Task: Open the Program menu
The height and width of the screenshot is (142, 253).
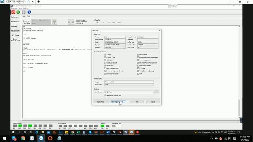Action: [14, 8]
